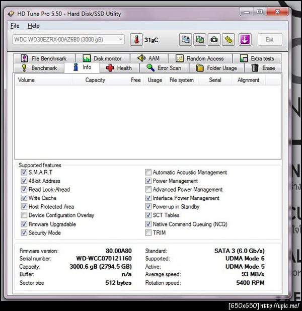Click the Alignment column header
The image size is (302, 311).
coord(248,80)
